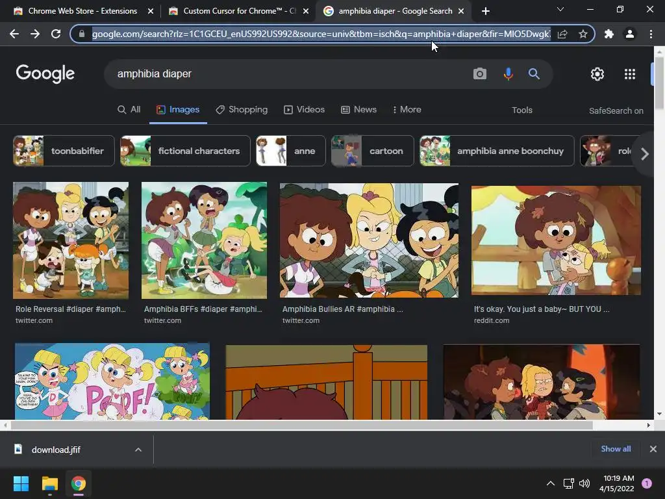
Task: Filter by amphibia anne boonchuy chip
Action: [x=497, y=151]
